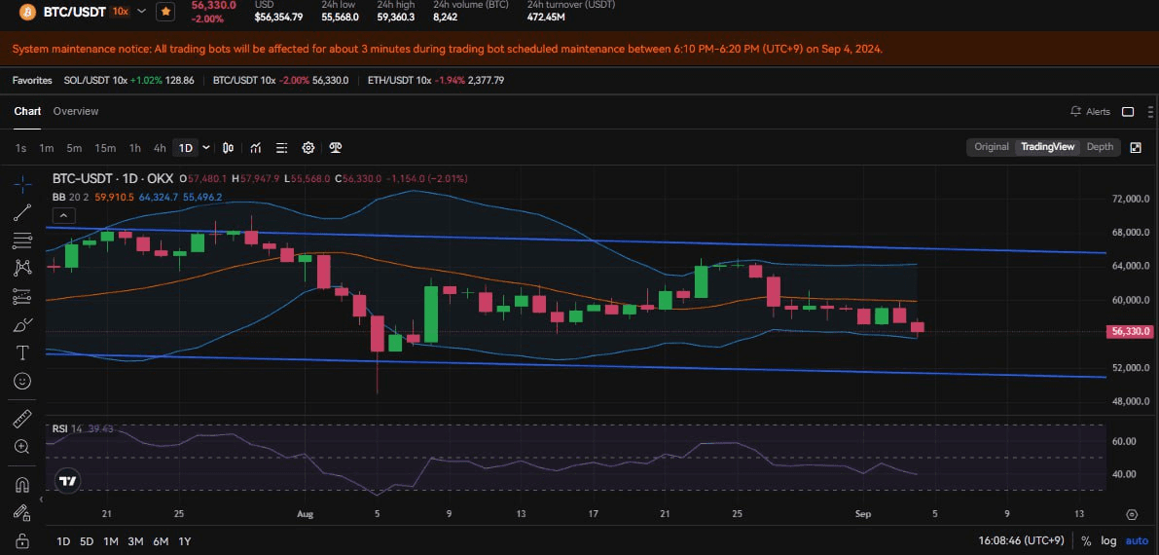This screenshot has height=555, width=1159.
Task: Open BTC/USDT entry in Favorites bar
Action: (281, 80)
